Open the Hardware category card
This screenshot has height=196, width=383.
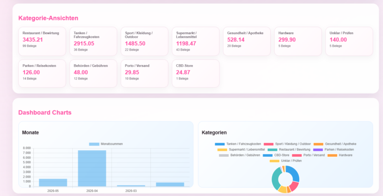point(298,41)
